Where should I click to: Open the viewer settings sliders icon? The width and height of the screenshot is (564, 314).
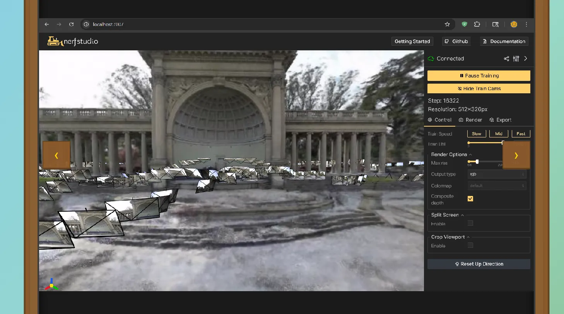tap(516, 58)
